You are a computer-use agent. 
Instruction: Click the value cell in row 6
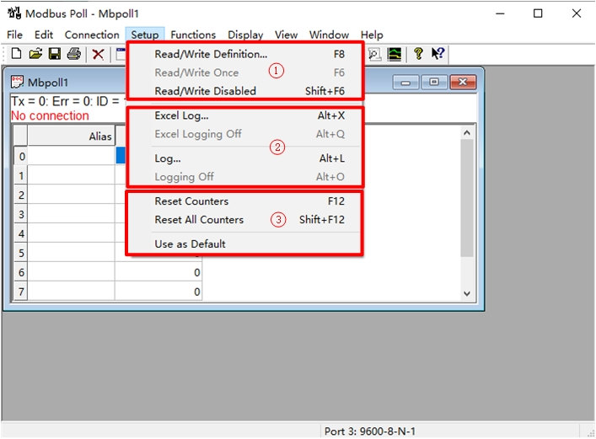158,272
